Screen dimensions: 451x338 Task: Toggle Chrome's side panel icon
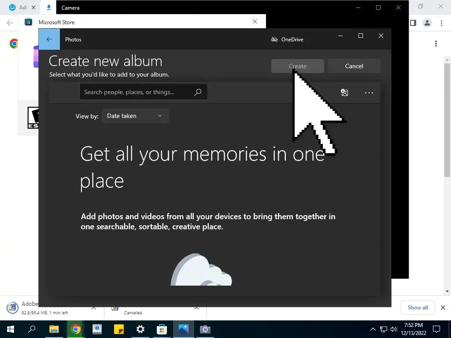coord(413,23)
